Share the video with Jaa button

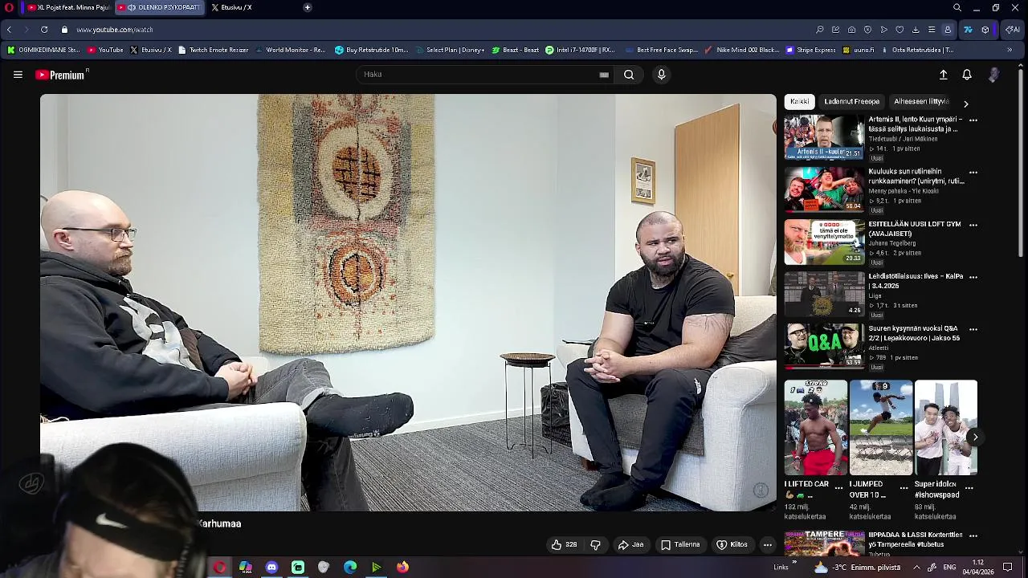(x=630, y=545)
